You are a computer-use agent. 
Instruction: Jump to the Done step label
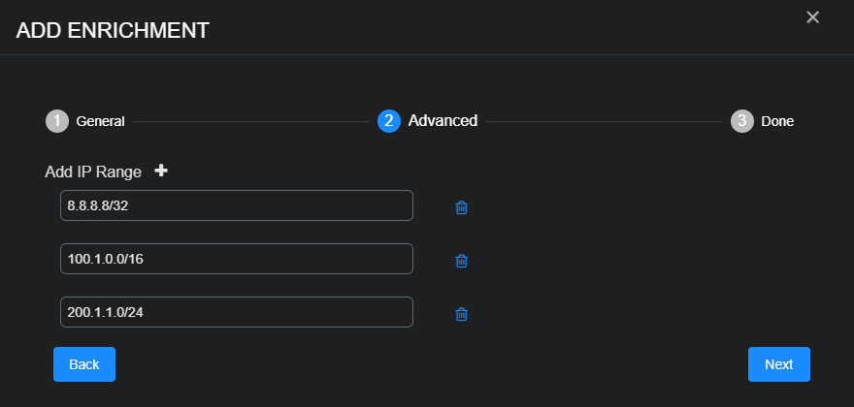(777, 121)
